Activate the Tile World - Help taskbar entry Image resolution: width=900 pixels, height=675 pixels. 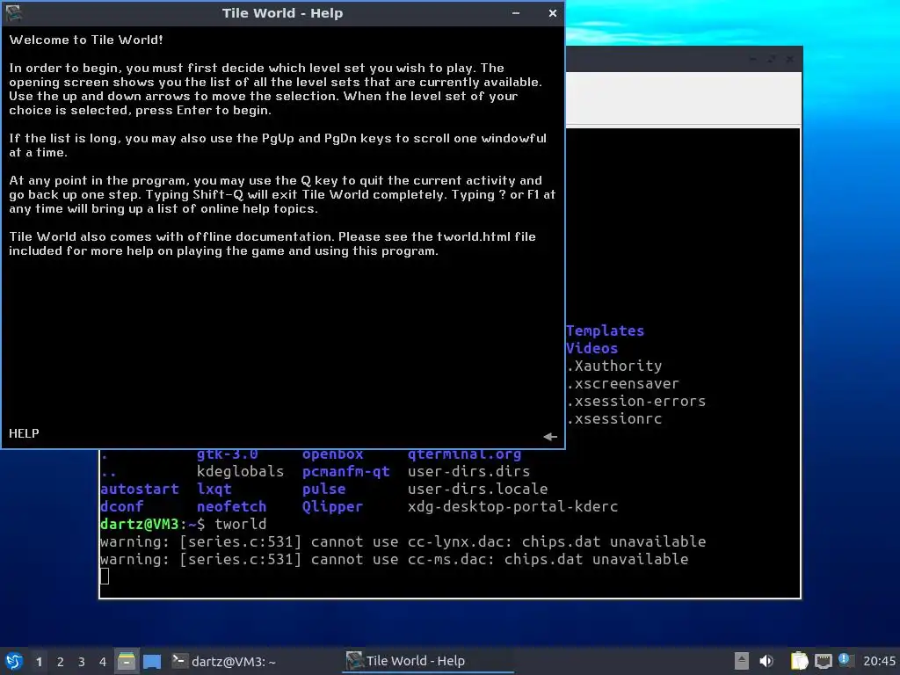(x=428, y=661)
